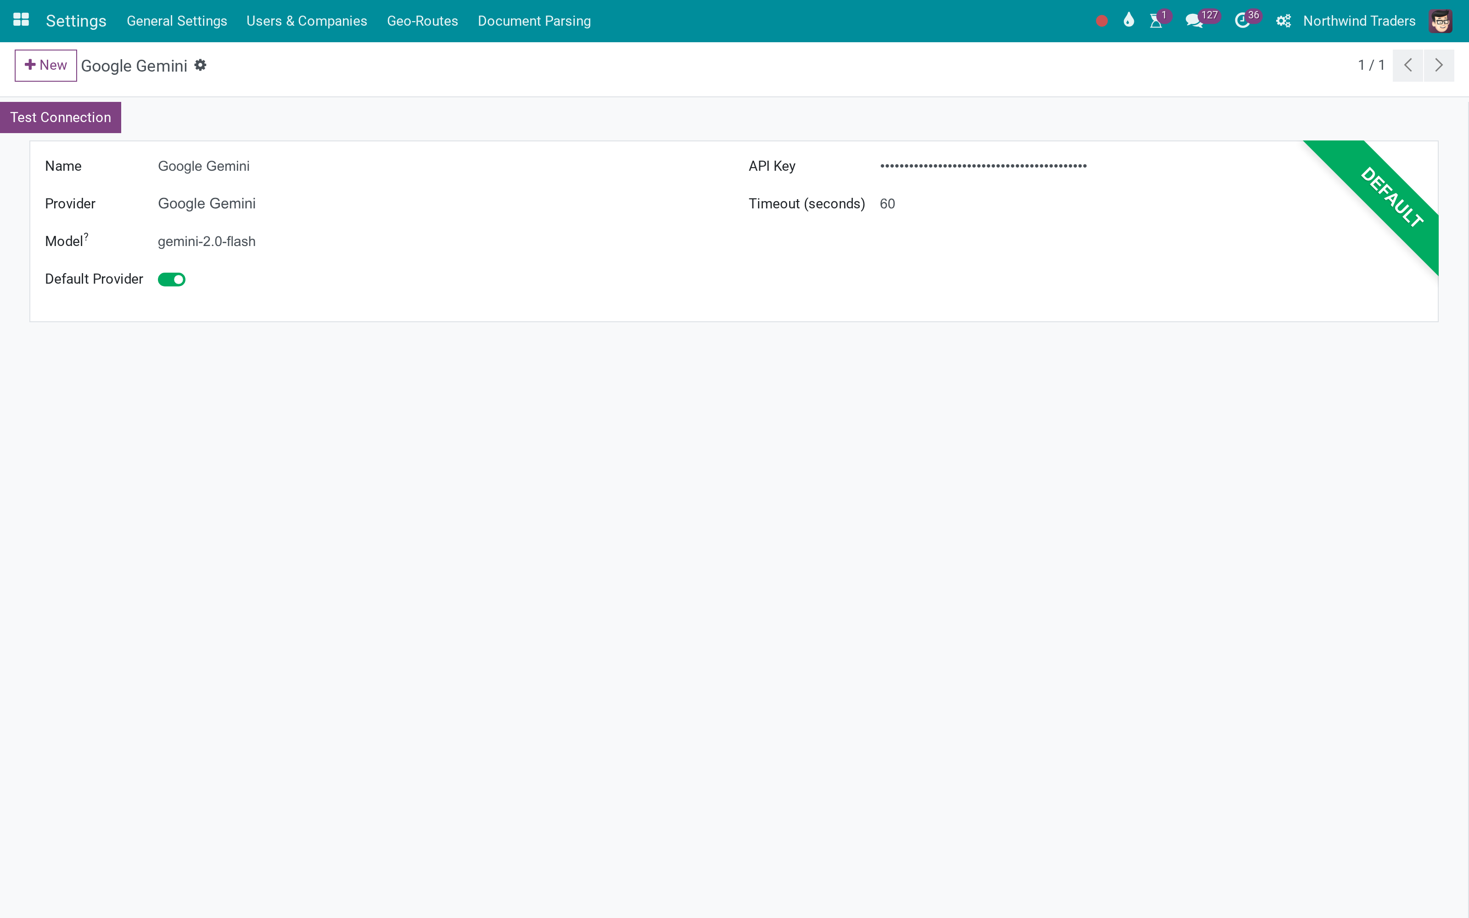
Task: Open the Users & Companies menu
Action: coord(307,21)
